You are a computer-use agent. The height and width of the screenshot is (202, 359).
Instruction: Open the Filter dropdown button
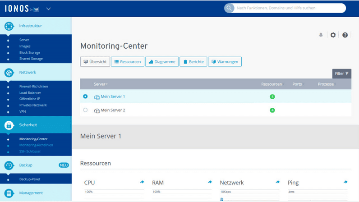tap(341, 73)
